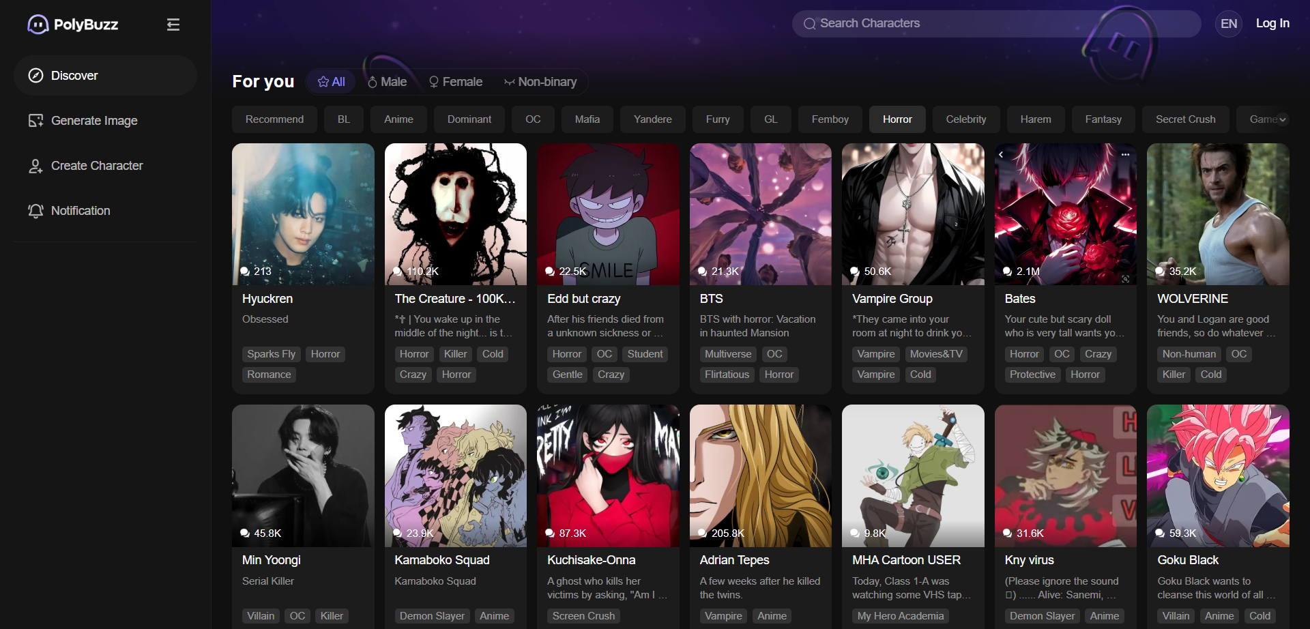Select the Male gender filter
This screenshot has width=1310, height=629.
(387, 82)
